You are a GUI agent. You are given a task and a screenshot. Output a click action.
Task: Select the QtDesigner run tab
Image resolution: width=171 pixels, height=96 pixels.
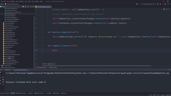(8, 70)
